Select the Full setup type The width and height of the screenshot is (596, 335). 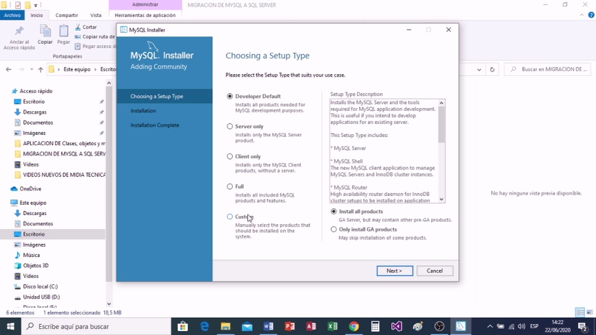(x=230, y=187)
